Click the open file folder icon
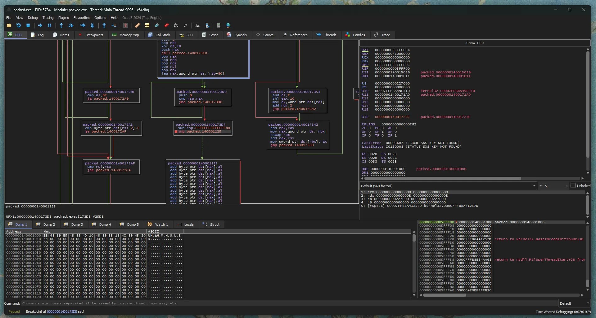 [9, 25]
